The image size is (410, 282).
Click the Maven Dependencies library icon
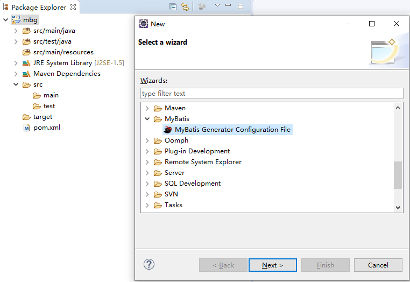click(26, 74)
